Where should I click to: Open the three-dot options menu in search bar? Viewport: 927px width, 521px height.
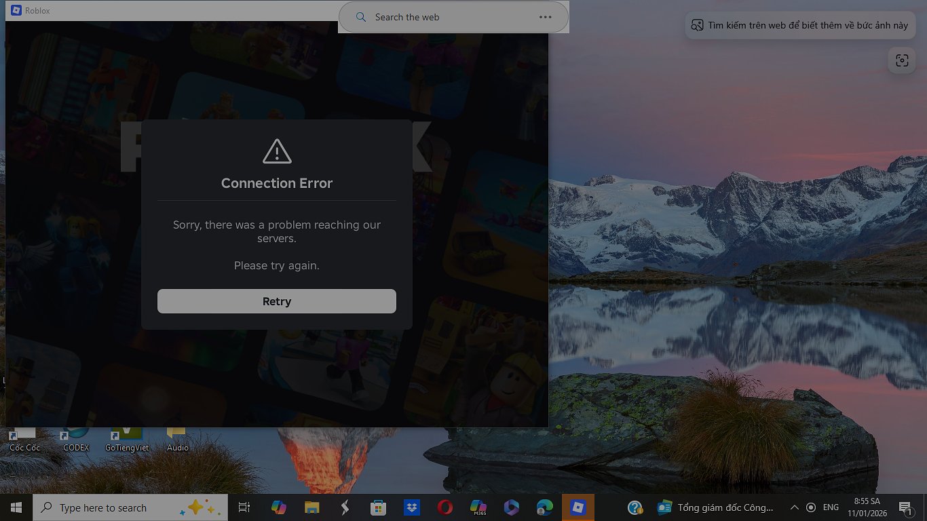[x=545, y=17]
